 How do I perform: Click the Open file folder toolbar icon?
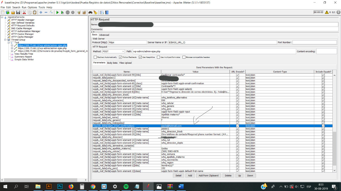tap(13, 12)
